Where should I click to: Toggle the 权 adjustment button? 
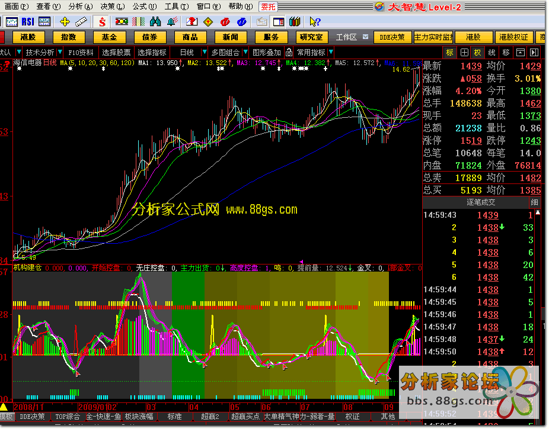point(478,53)
